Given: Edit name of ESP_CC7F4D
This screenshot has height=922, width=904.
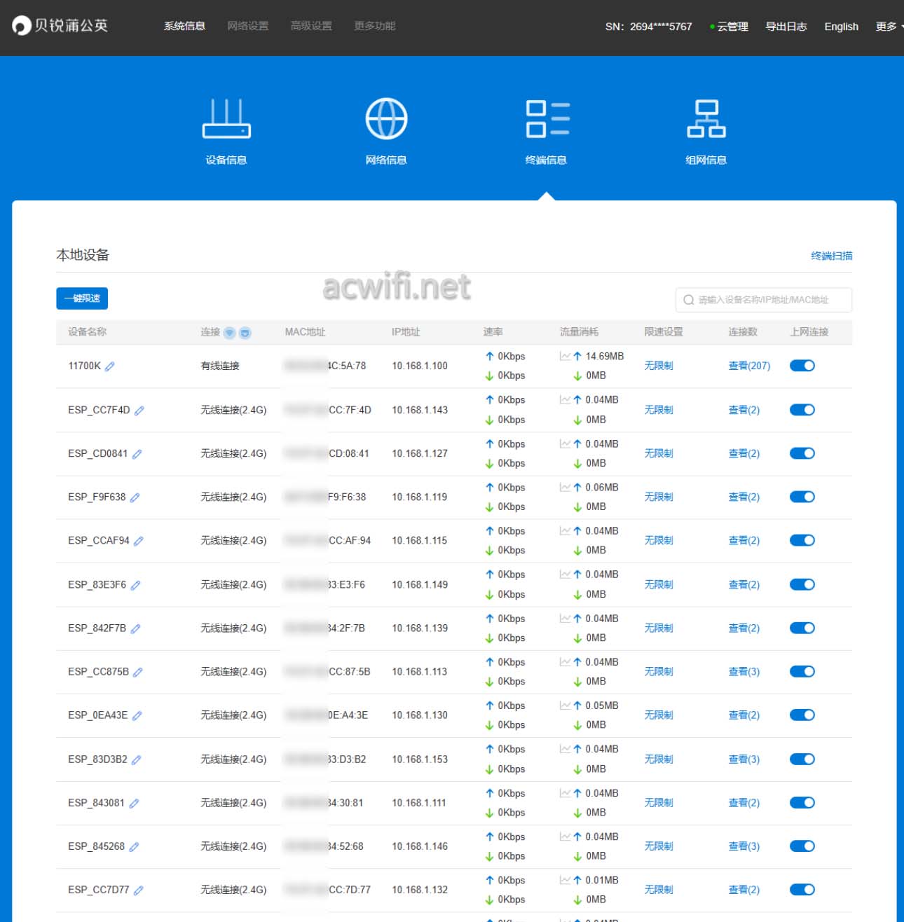Looking at the screenshot, I should click(139, 411).
